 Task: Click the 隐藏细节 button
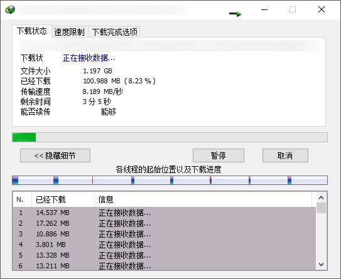pos(55,155)
